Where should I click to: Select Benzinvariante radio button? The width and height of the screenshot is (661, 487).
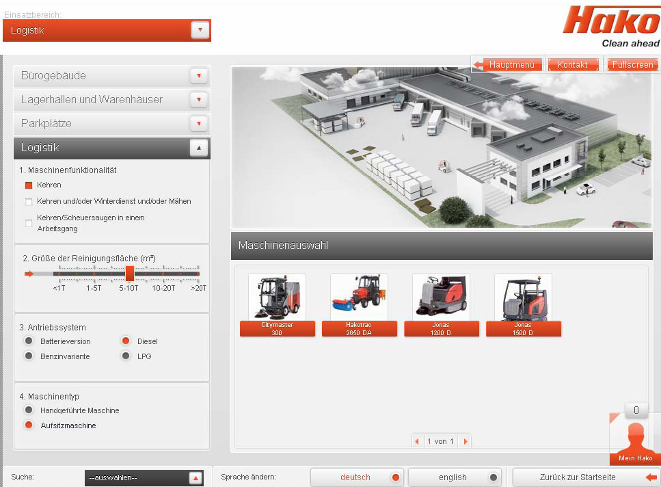(29, 356)
